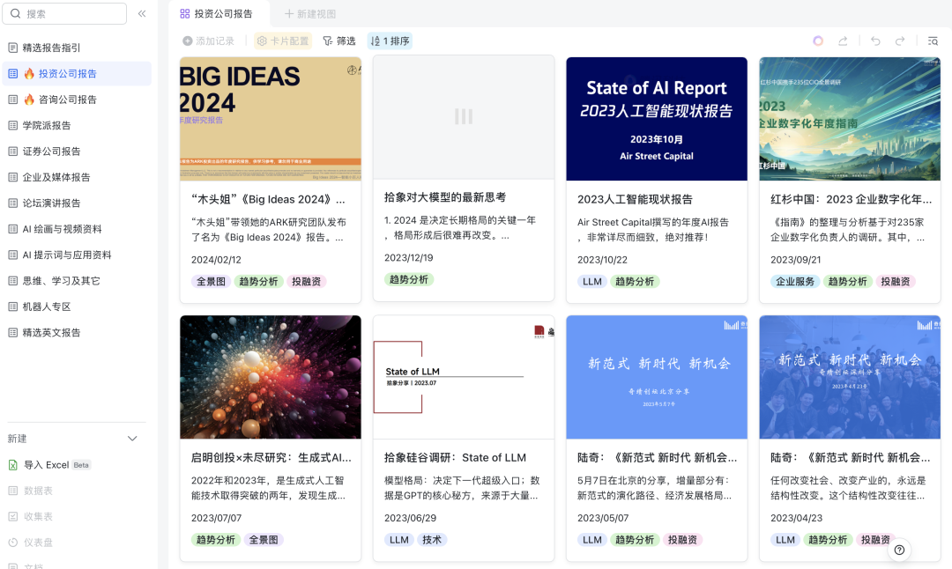Redo the last action
This screenshot has height=569, width=952.
click(x=900, y=41)
